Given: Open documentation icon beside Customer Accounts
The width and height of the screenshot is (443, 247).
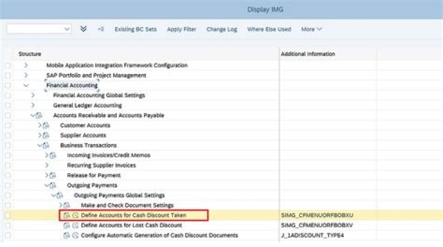Looking at the screenshot, I should [46, 125].
